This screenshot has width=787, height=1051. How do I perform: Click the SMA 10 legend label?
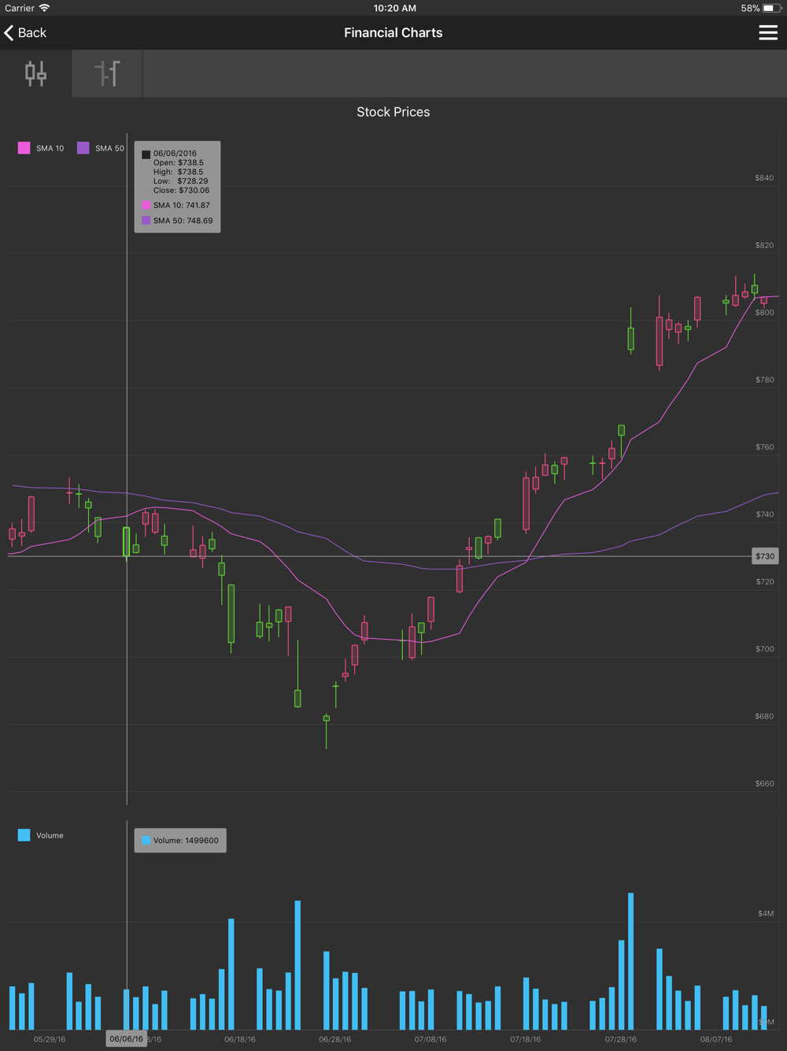50,148
